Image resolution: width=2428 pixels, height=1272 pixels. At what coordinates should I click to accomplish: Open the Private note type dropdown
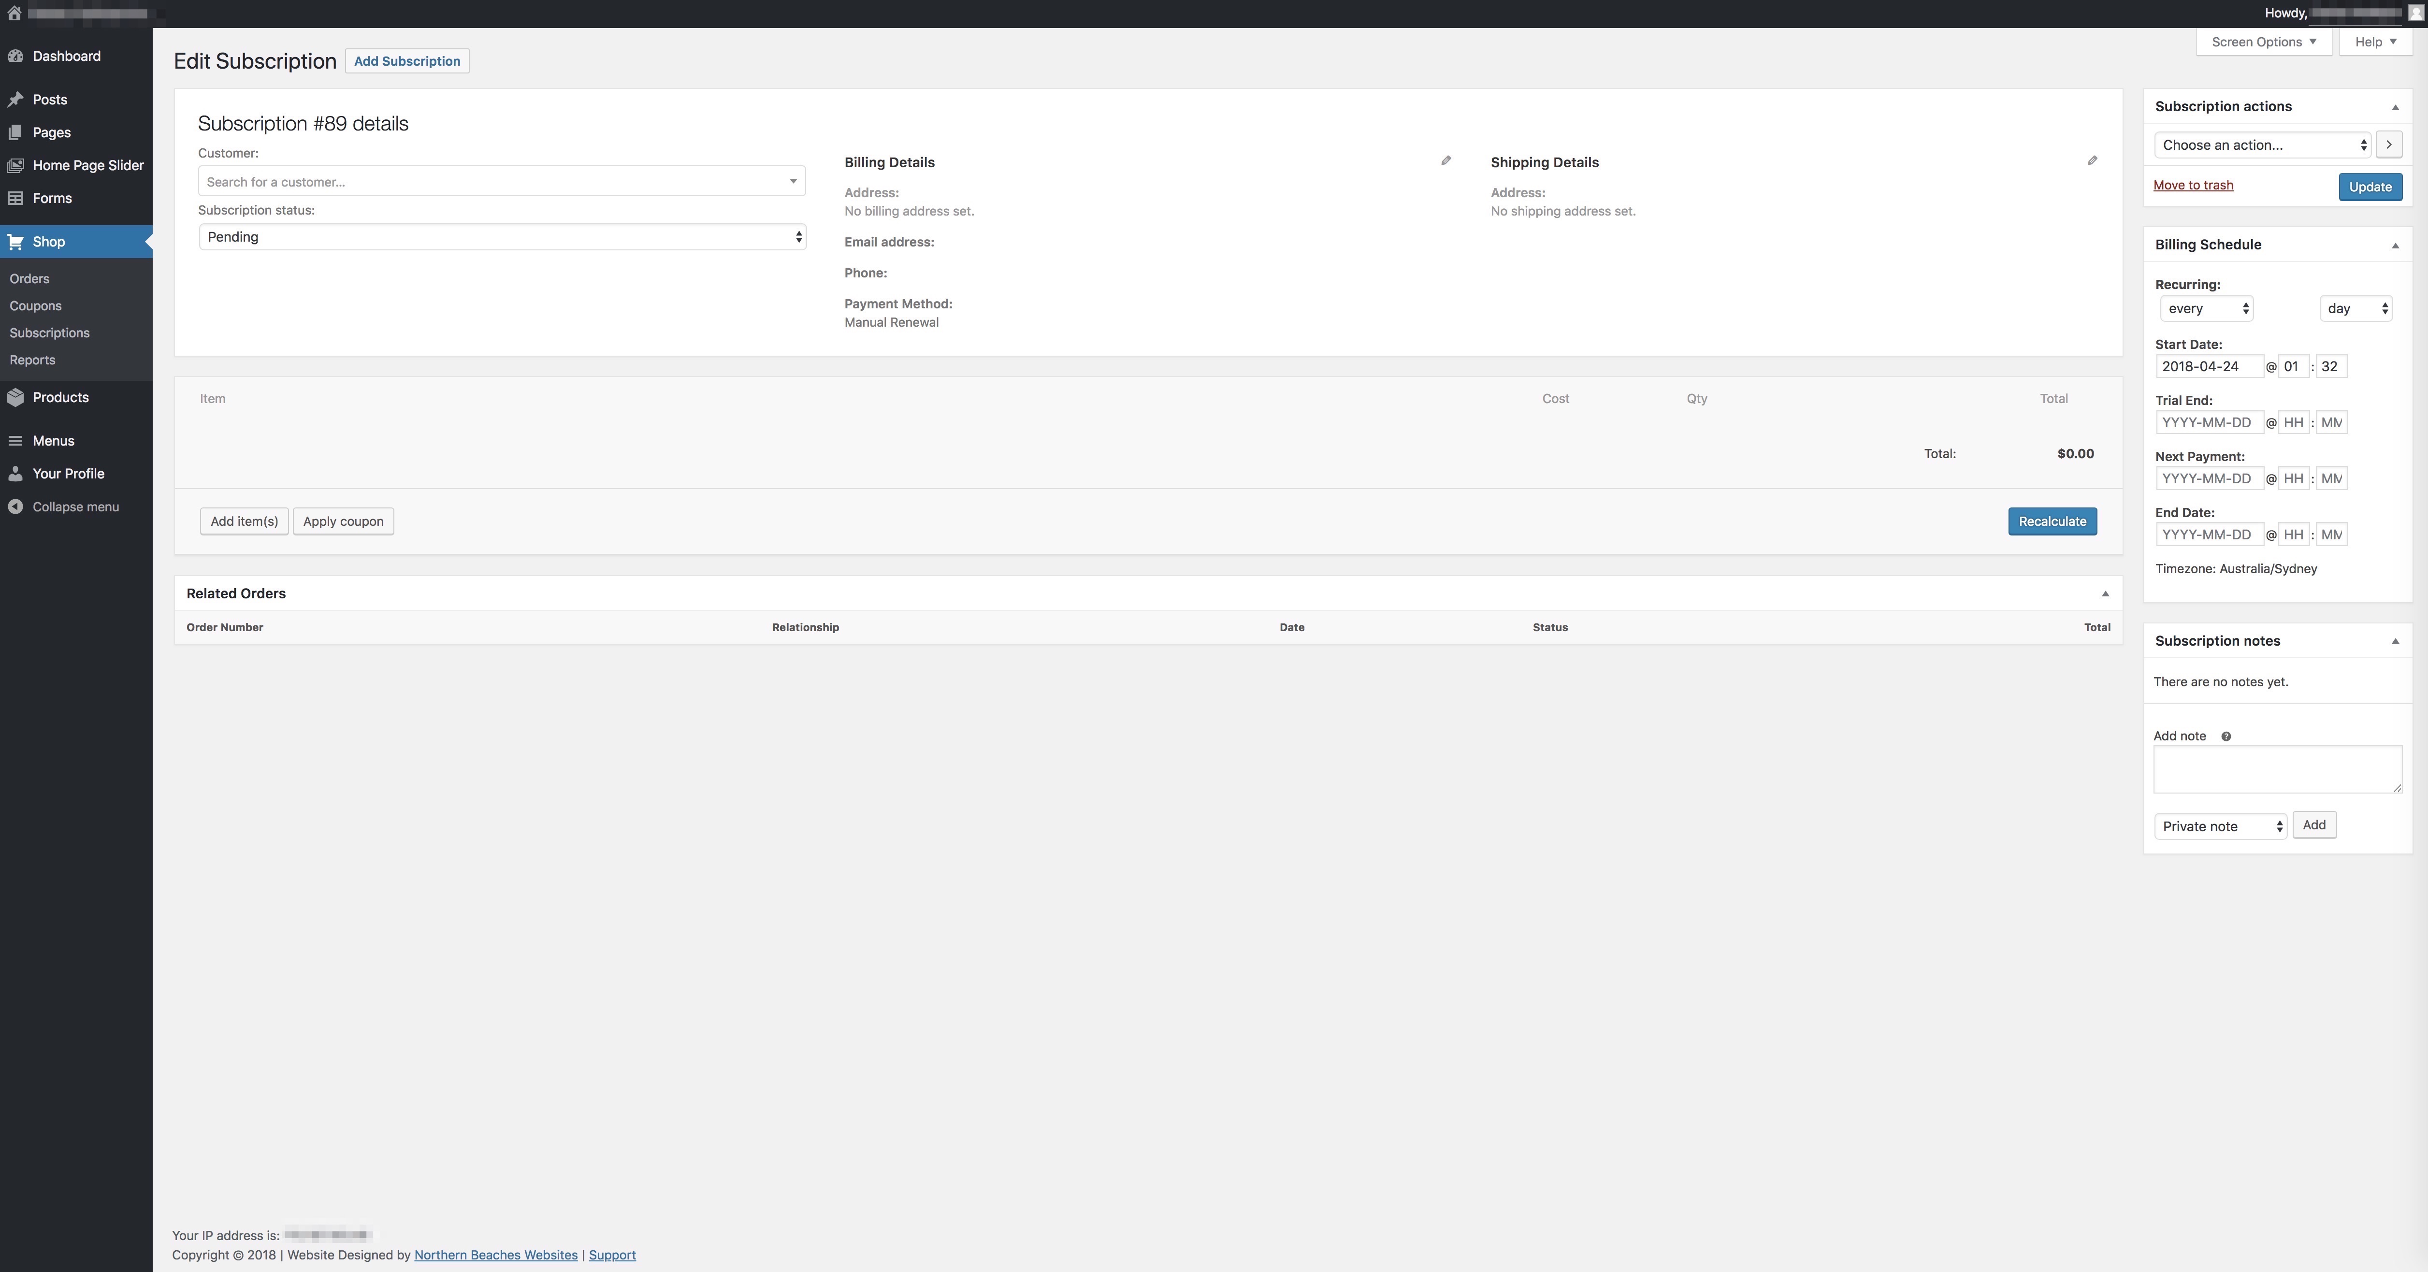point(2220,826)
